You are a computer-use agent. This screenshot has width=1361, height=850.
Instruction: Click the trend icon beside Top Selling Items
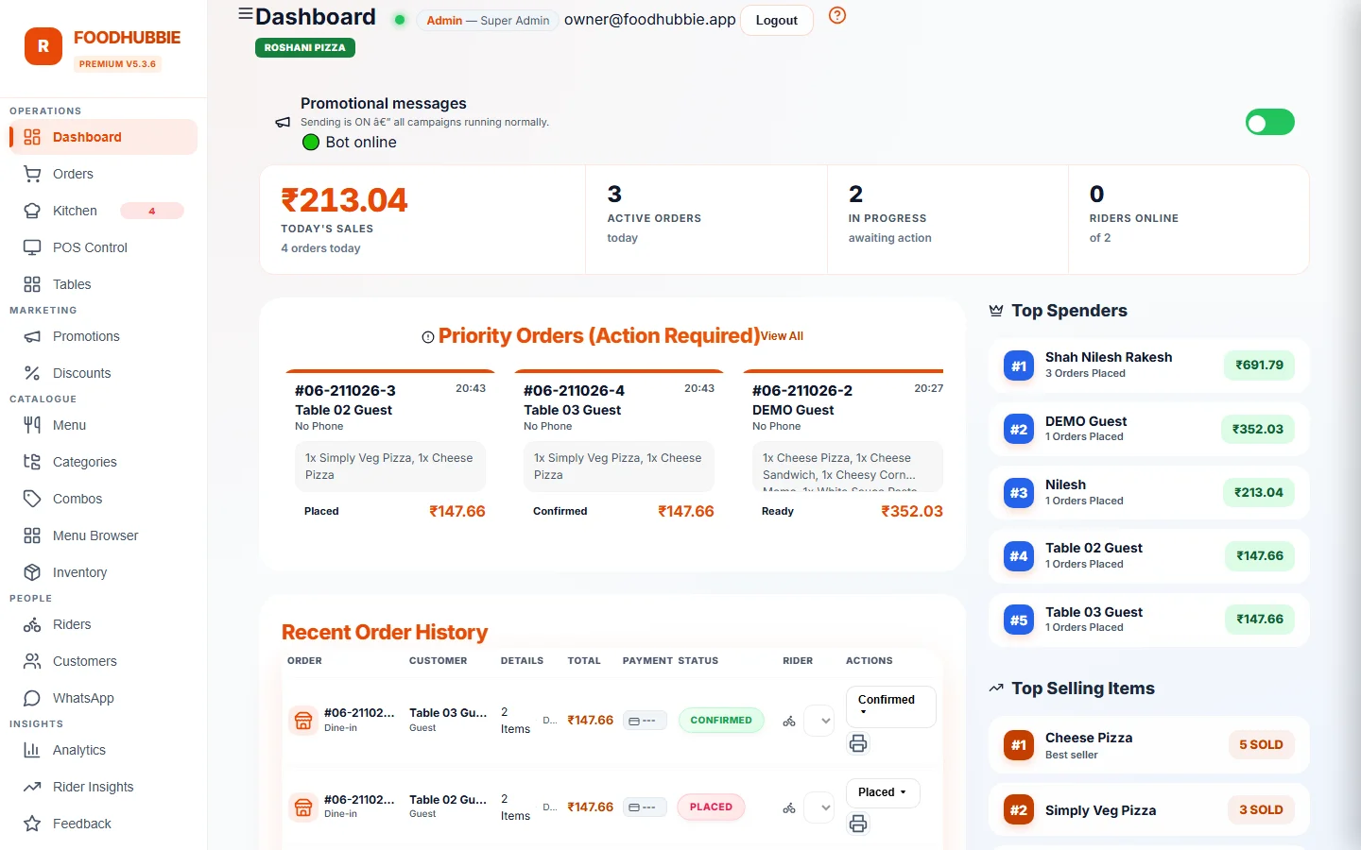(996, 688)
